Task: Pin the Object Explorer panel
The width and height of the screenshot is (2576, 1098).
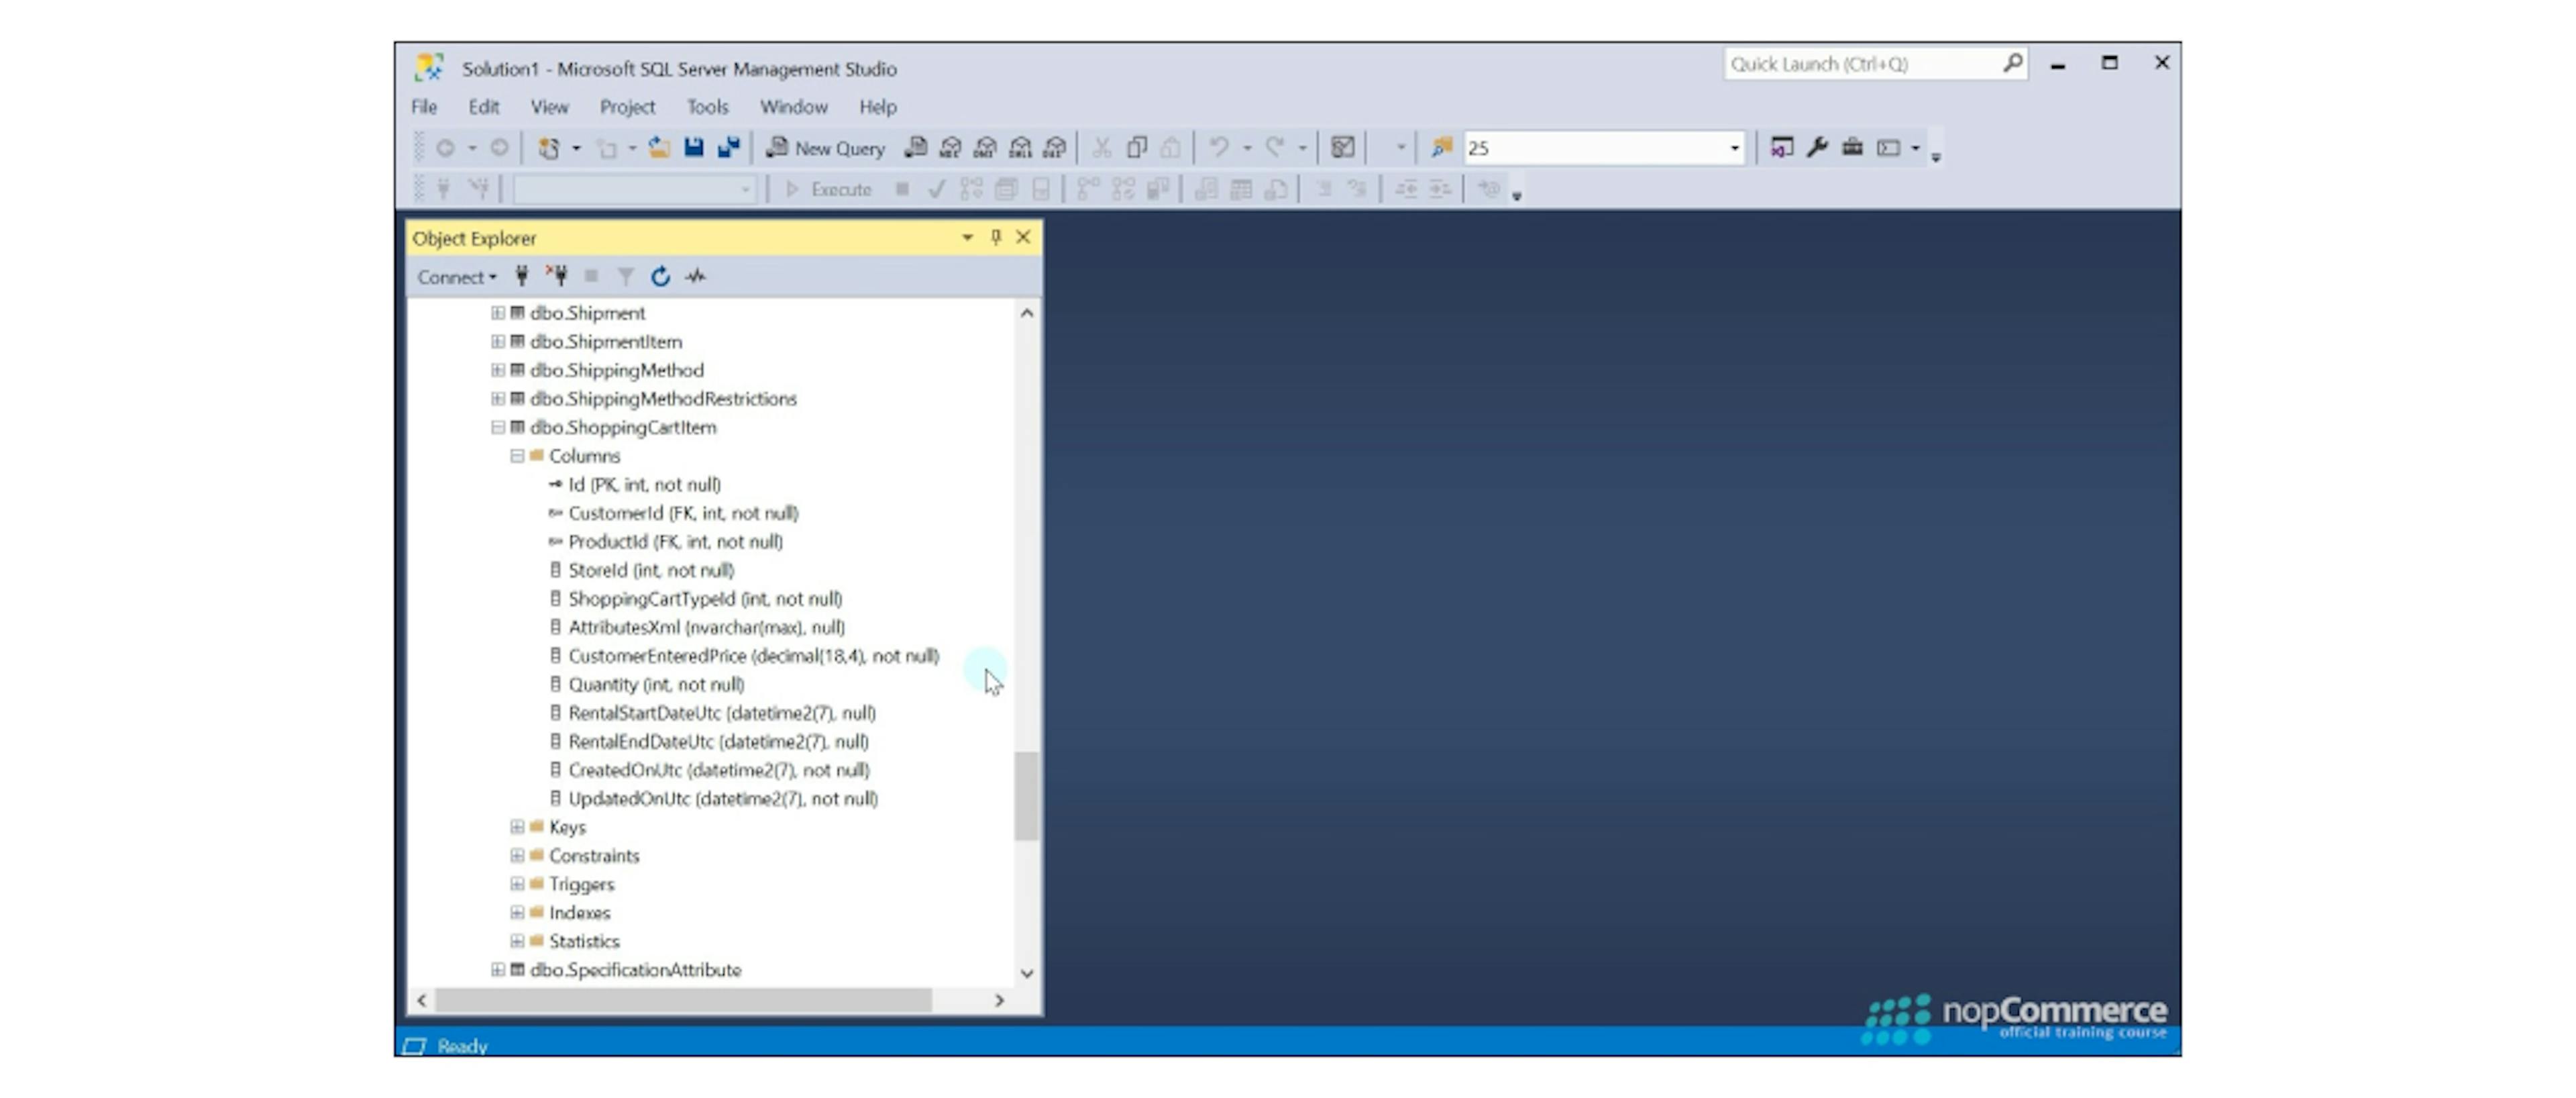Action: pyautogui.click(x=996, y=237)
